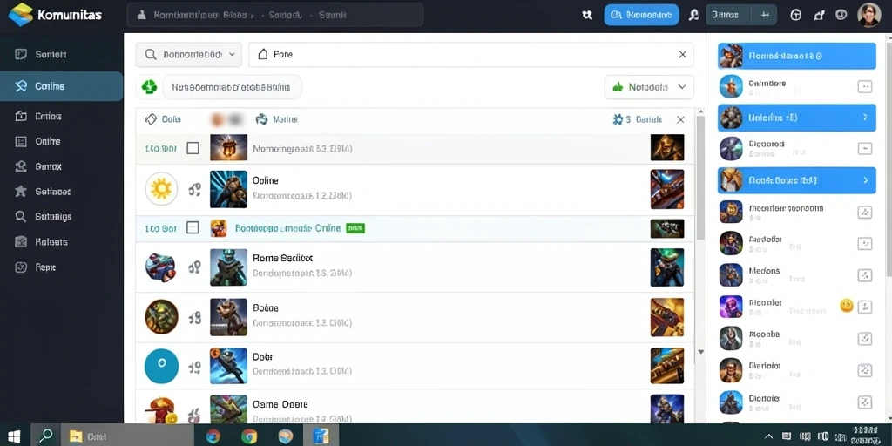Viewport: 892px width, 446px height.
Task: Click the sun avatar icon
Action: [161, 189]
